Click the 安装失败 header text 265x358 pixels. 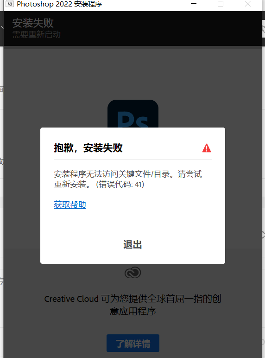[33, 23]
